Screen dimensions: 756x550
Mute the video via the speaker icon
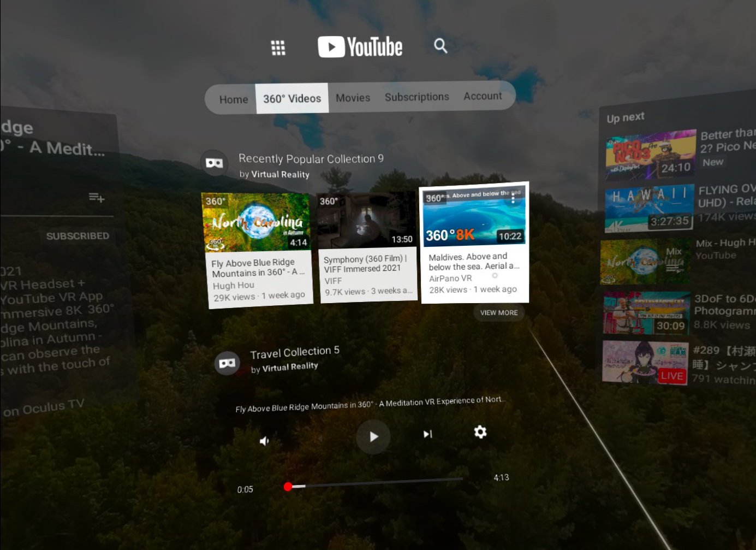tap(264, 440)
